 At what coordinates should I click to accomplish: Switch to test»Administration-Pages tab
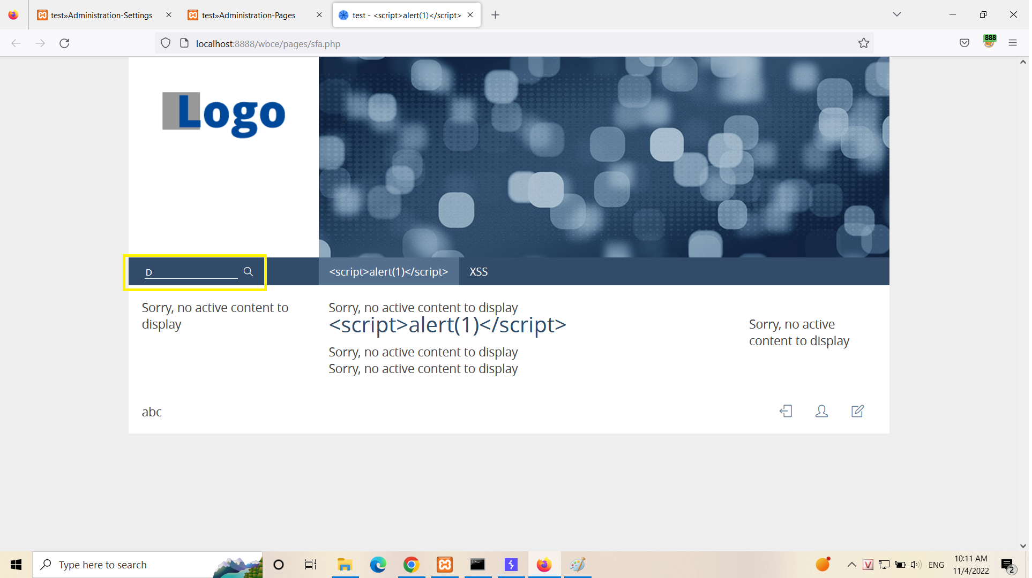coord(249,15)
